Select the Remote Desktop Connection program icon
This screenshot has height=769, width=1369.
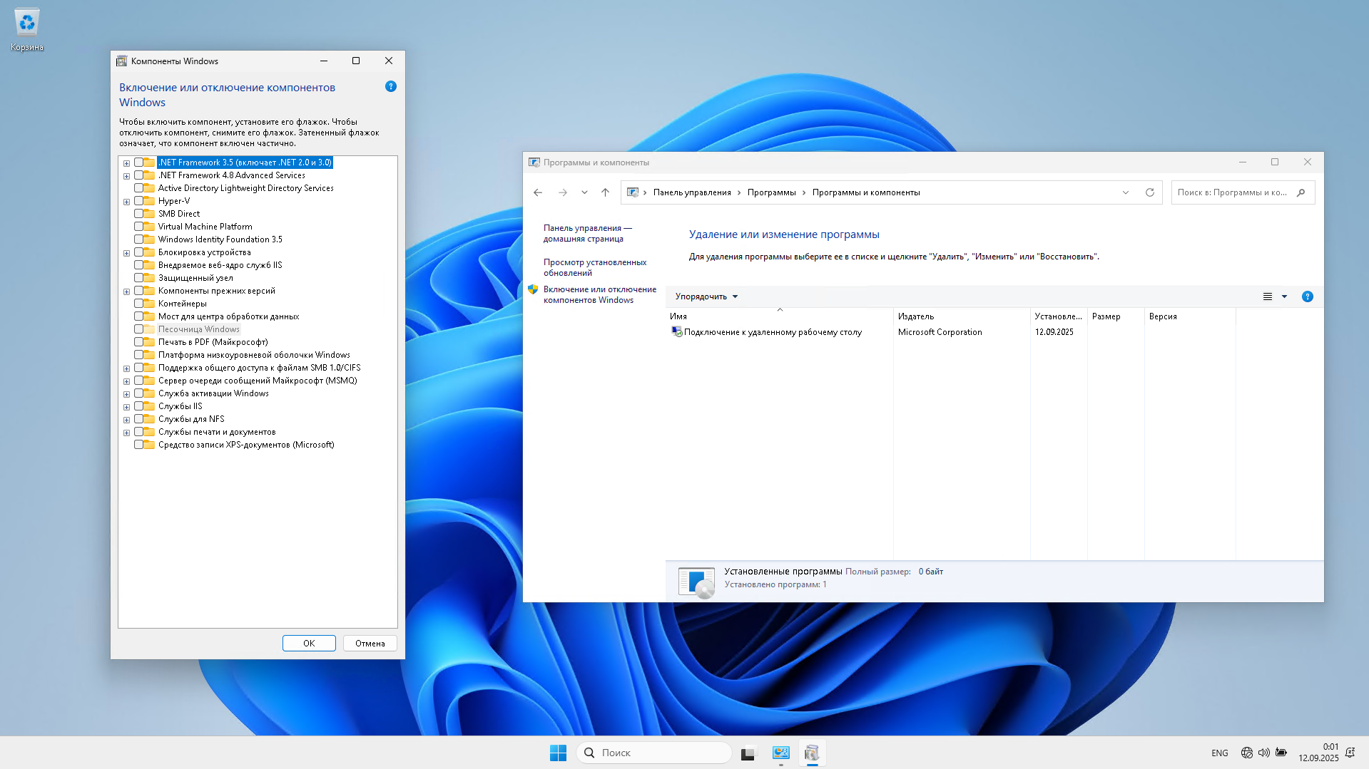click(676, 331)
